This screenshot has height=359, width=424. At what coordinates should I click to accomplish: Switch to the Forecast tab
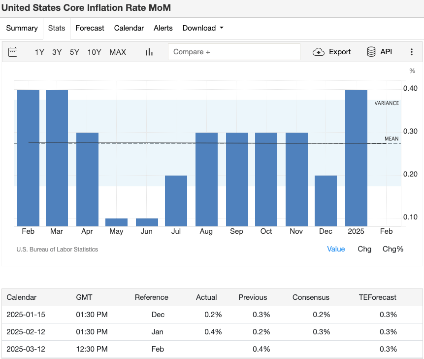(90, 28)
